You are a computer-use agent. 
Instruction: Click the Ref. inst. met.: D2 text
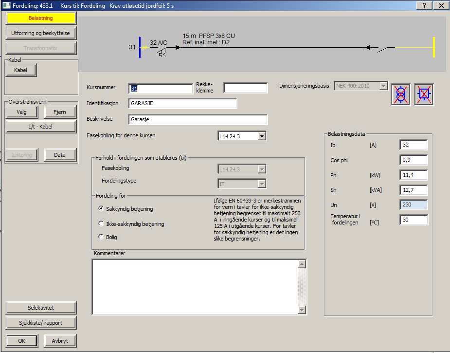(x=206, y=42)
